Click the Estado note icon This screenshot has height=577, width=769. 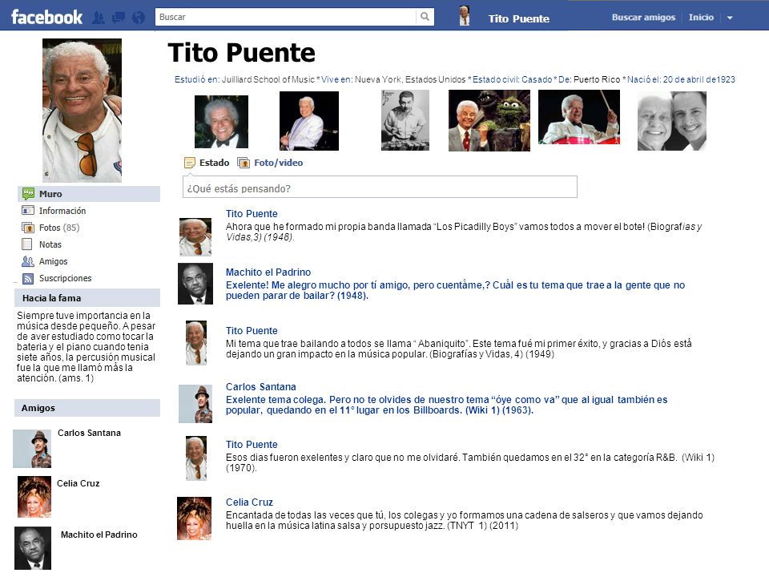190,163
